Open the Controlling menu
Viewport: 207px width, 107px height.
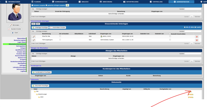pyautogui.click(x=156, y=2)
